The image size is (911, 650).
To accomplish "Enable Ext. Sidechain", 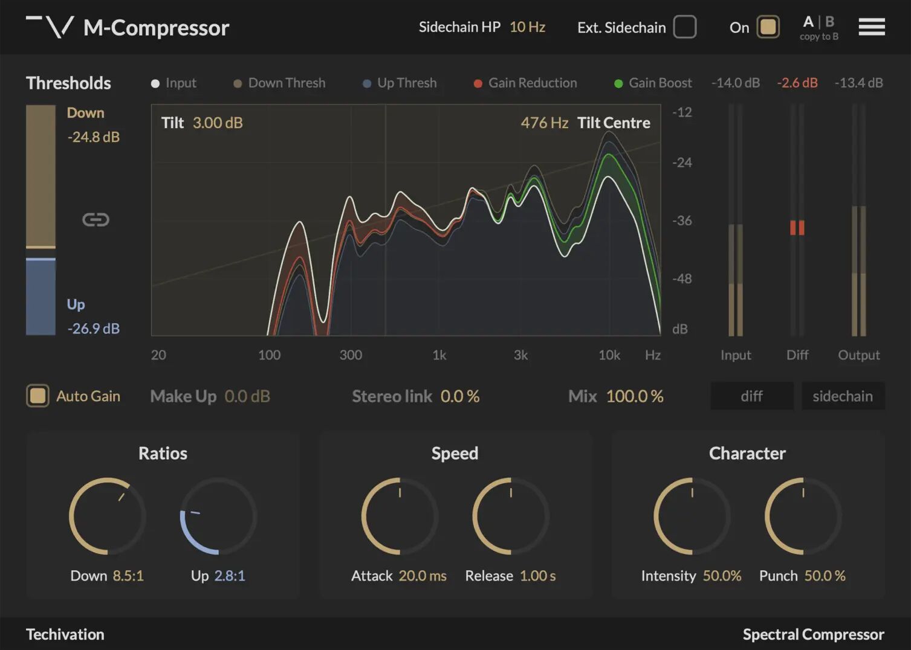I will click(684, 27).
